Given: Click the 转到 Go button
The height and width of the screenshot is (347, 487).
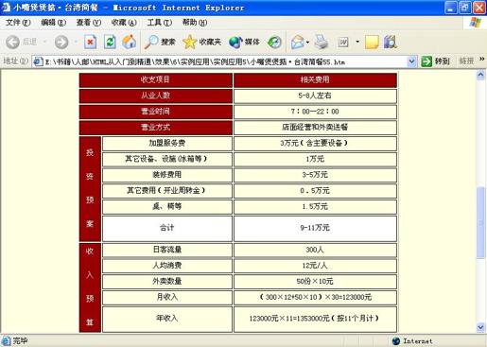Looking at the screenshot, I should tap(435, 61).
